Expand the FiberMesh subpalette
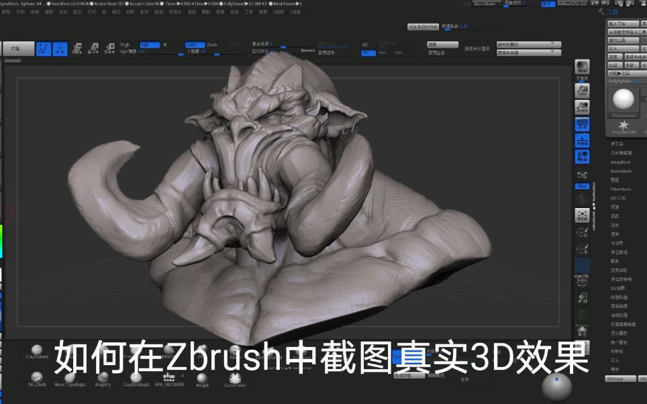Screen dimensions: 647x404 [621, 189]
